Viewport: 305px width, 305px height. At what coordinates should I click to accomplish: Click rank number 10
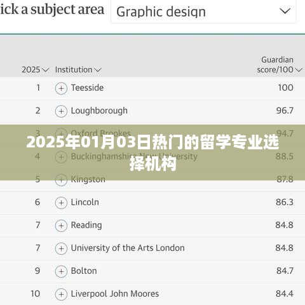(35, 294)
